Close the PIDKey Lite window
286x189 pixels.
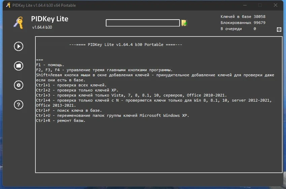(x=276, y=5)
